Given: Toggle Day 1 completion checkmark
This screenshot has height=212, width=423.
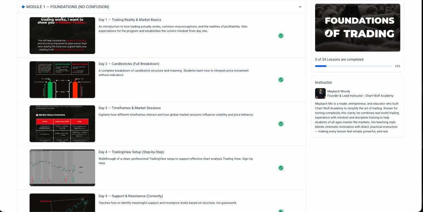Looking at the screenshot, I should (281, 36).
